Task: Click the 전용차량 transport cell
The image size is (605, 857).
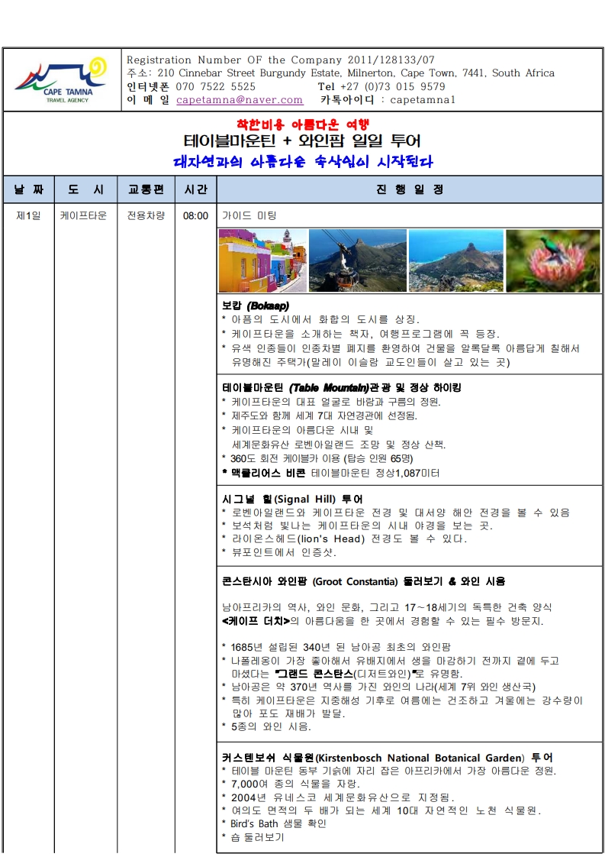Action: 145,216
